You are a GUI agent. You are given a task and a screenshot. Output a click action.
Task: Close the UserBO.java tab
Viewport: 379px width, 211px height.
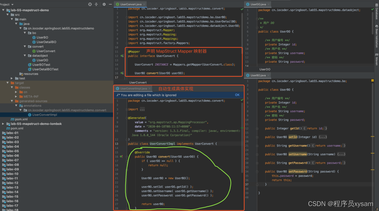(x=268, y=75)
